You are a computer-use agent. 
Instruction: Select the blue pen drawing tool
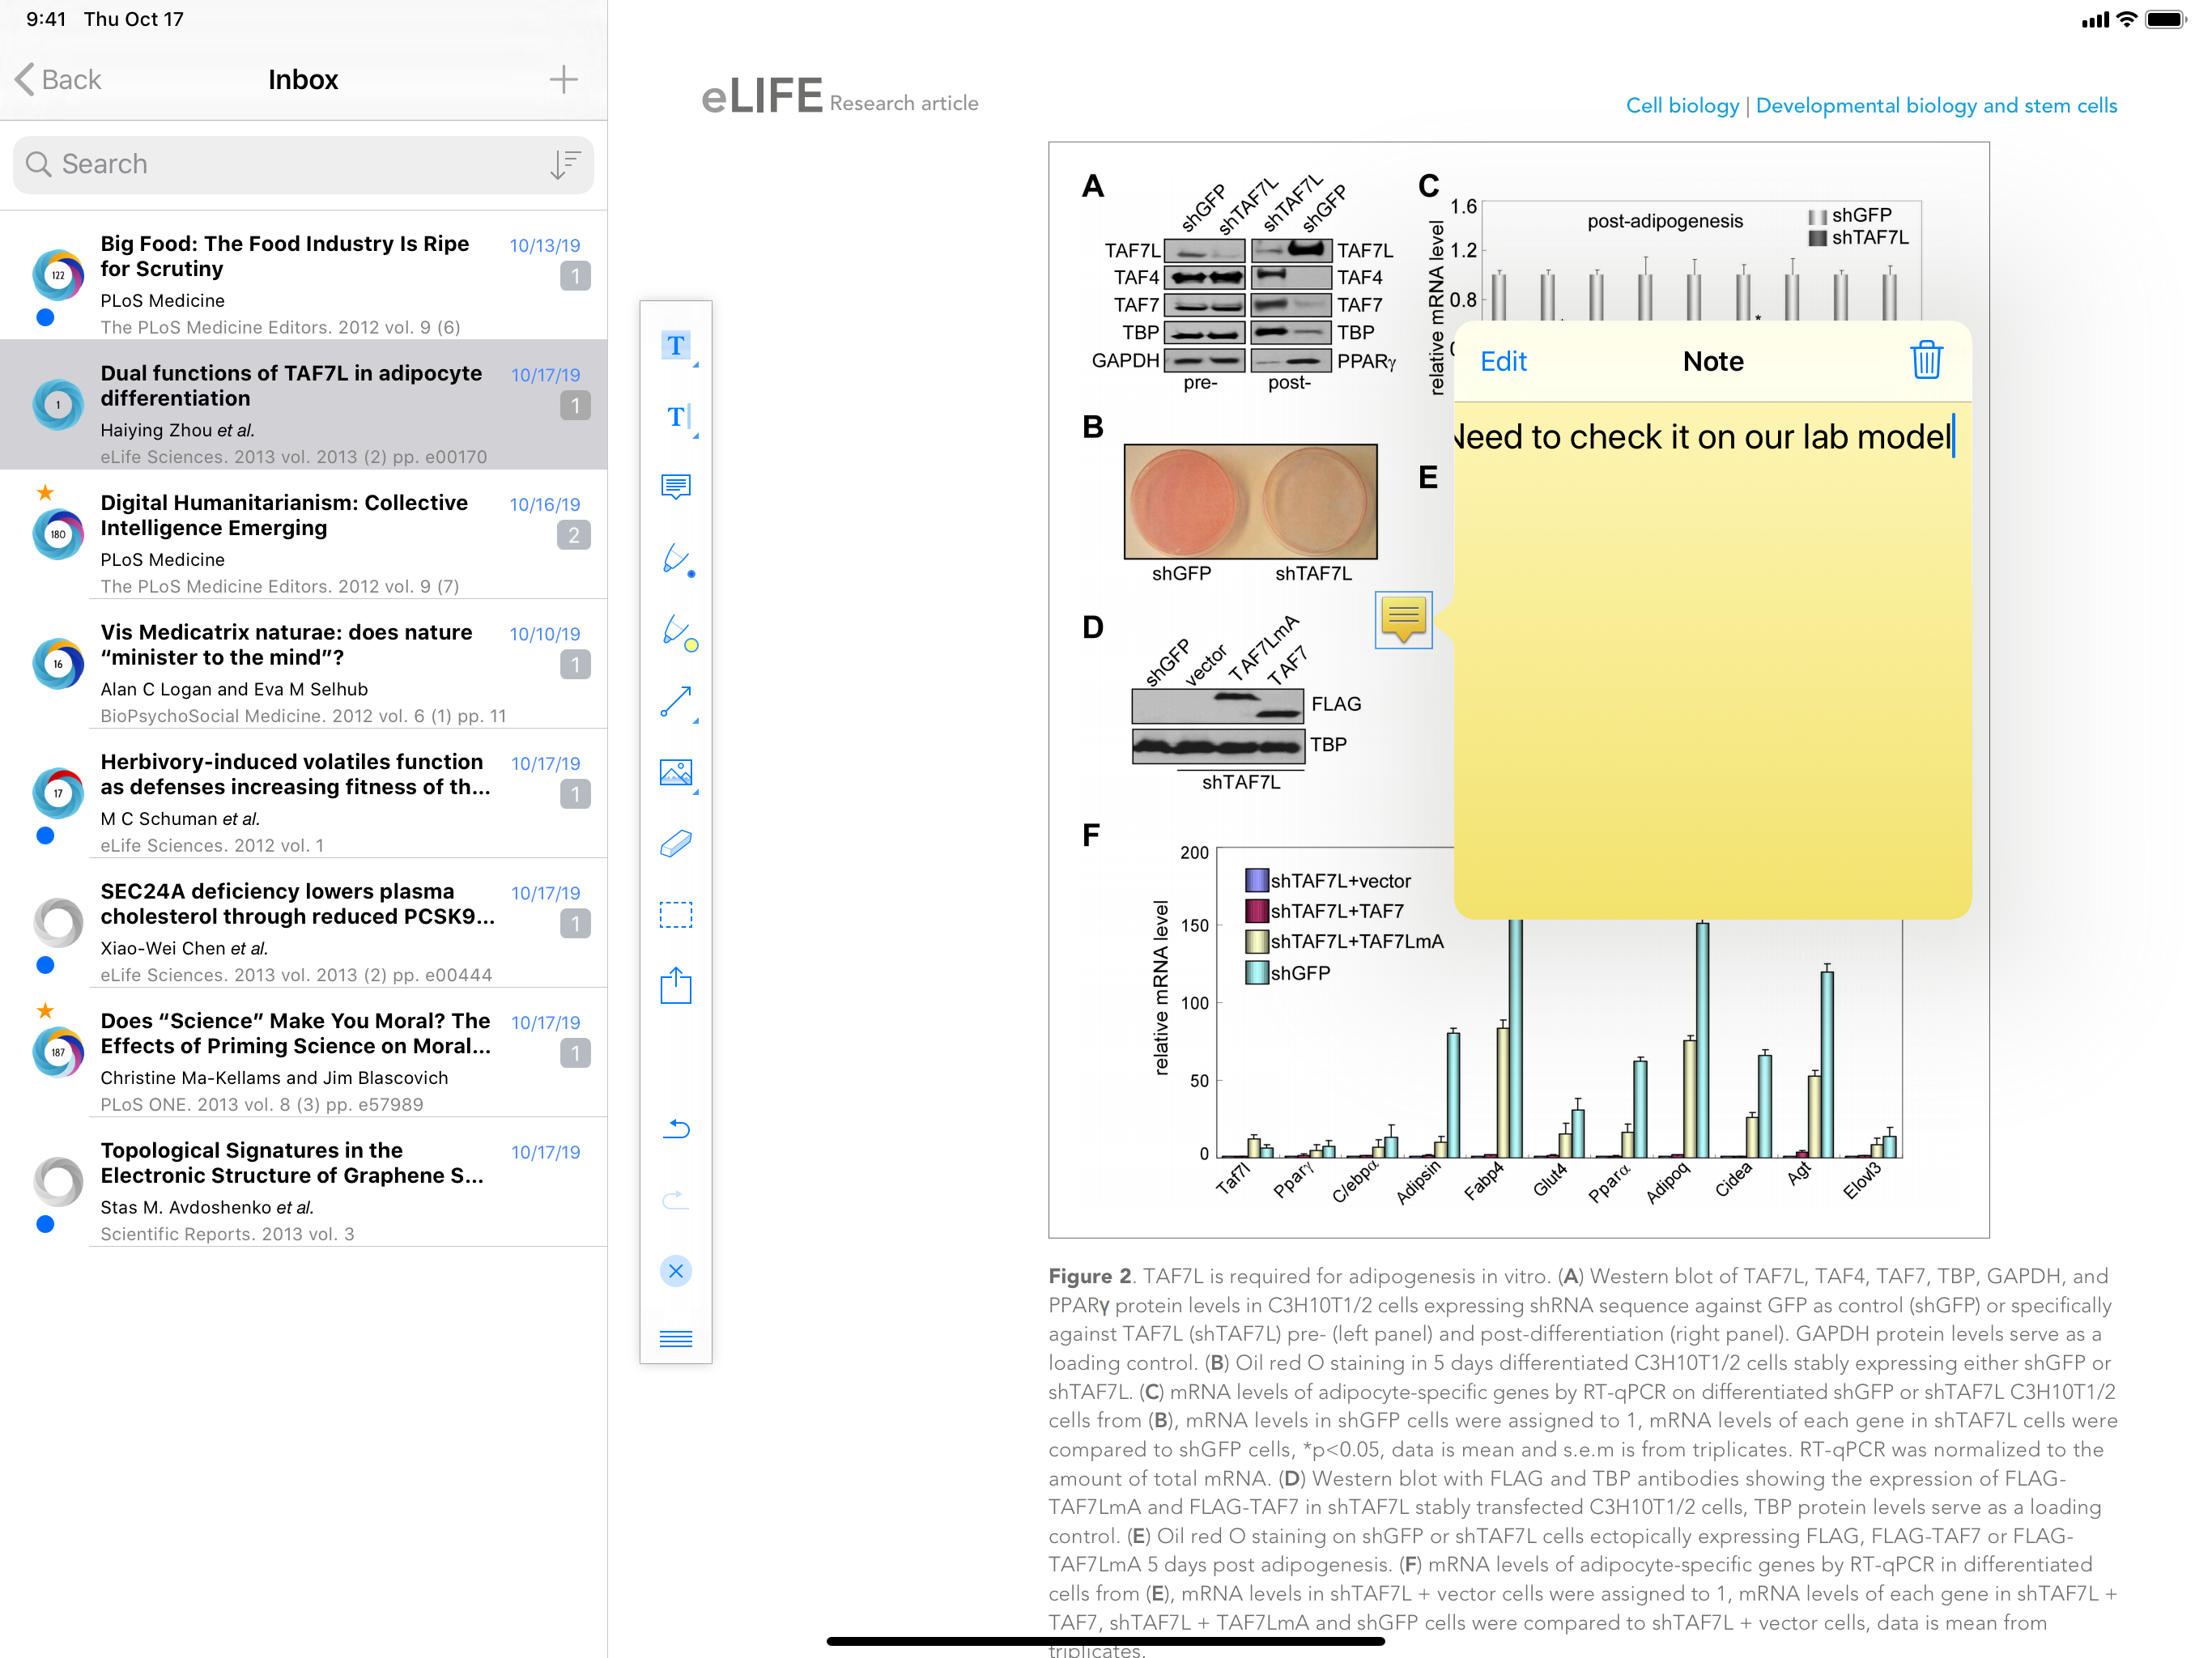coord(676,559)
